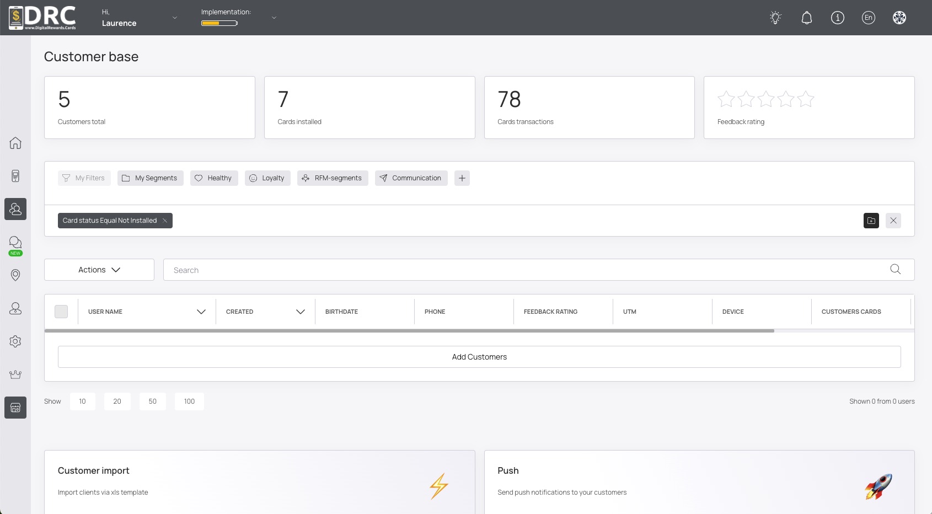Viewport: 932px width, 514px height.
Task: Open the location pin sidebar icon
Action: [x=15, y=275]
